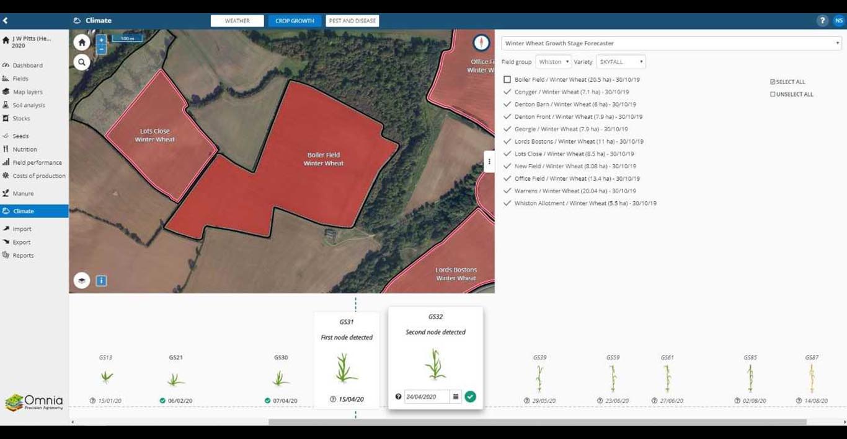Open the Field group Whiston dropdown
The height and width of the screenshot is (439, 847).
[553, 62]
